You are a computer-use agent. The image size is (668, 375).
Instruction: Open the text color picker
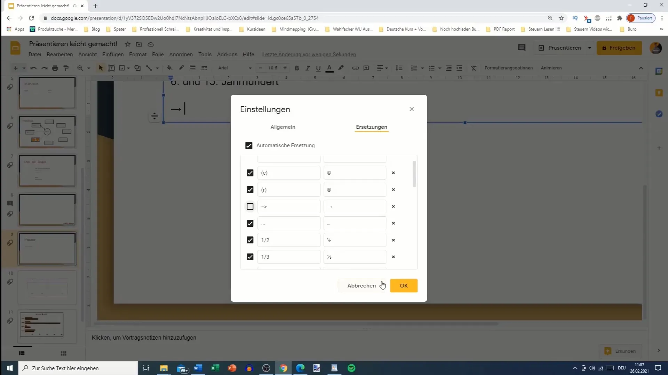tap(329, 68)
